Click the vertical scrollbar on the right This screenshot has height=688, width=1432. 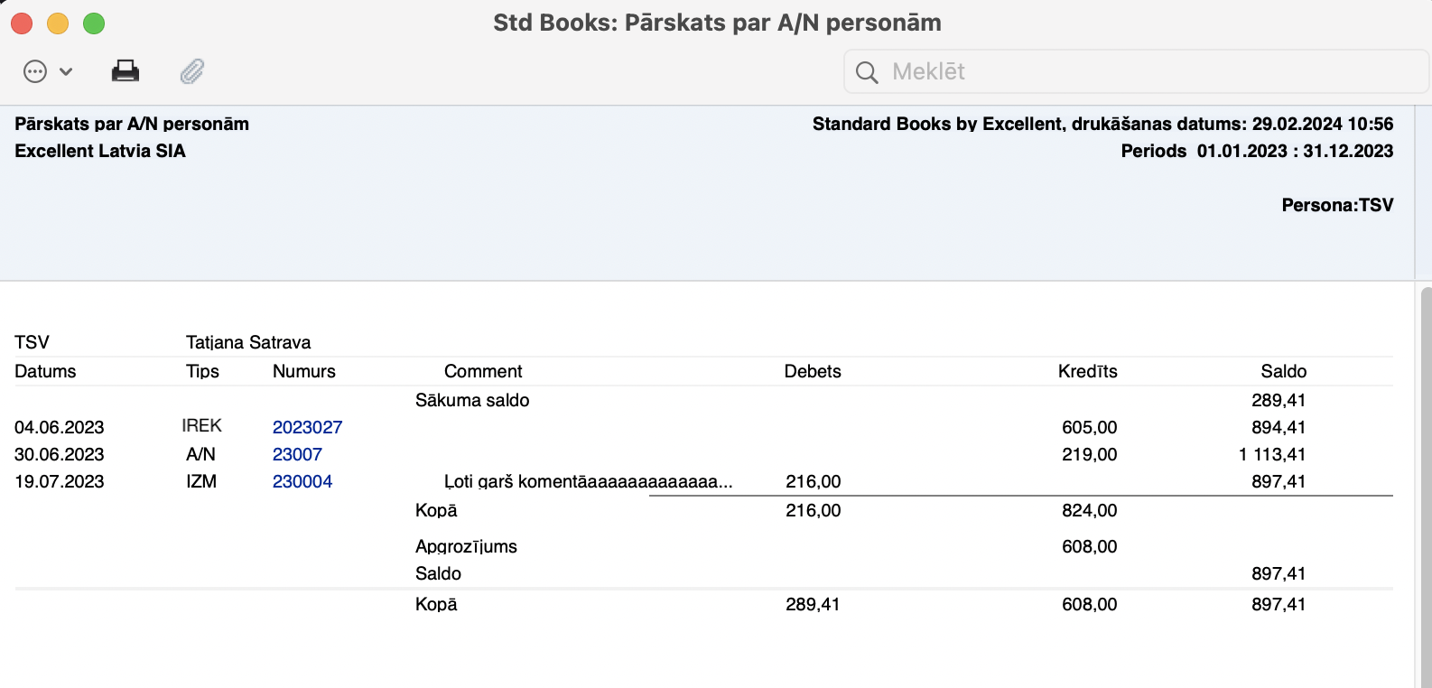tap(1426, 488)
